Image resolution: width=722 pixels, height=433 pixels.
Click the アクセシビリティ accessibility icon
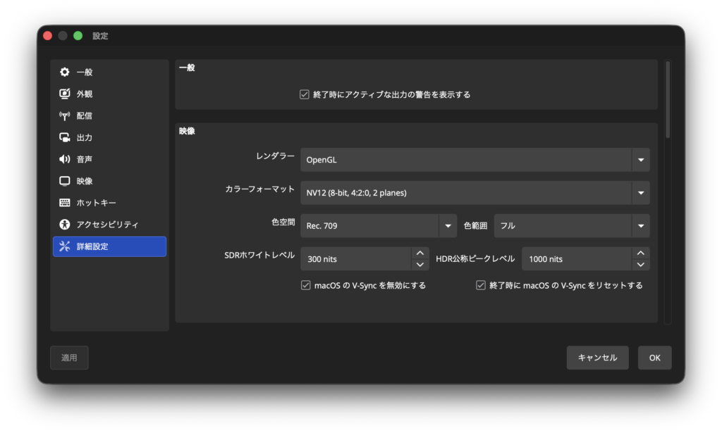[x=65, y=225]
